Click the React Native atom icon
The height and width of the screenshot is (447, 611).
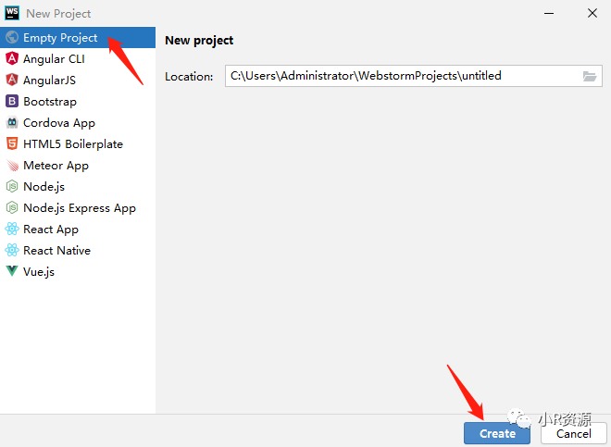(x=12, y=251)
